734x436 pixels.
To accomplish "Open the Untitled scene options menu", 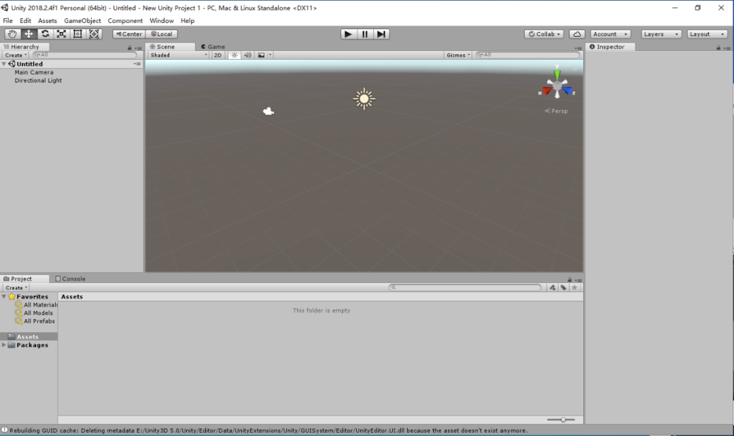I will point(137,64).
